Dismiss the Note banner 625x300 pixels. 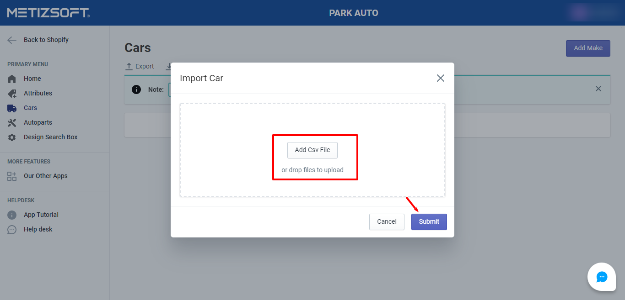pyautogui.click(x=598, y=89)
